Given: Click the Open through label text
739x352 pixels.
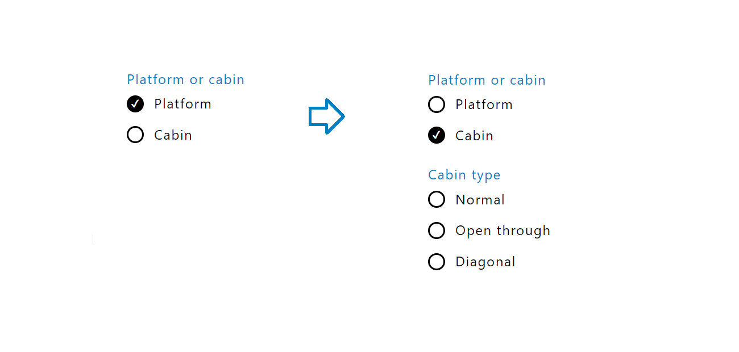Looking at the screenshot, I should (x=503, y=231).
